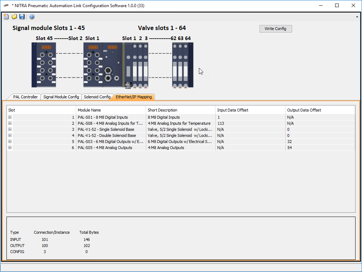Click the Save floppy disk icon
Viewport: 362px width, 272px height.
pos(22,16)
